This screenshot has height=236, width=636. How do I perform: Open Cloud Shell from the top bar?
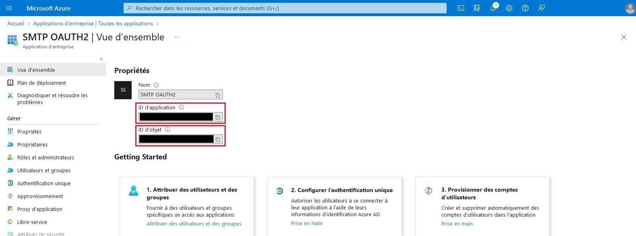click(x=461, y=8)
